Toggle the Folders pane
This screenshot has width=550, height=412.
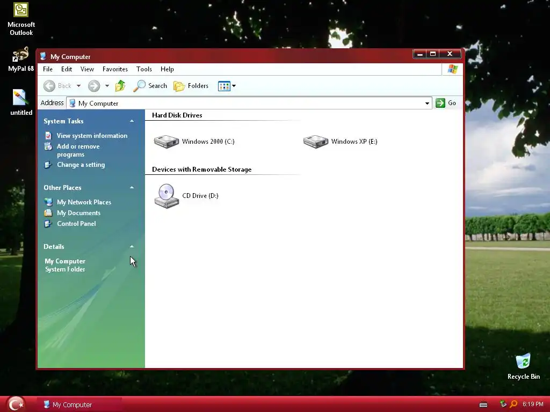pyautogui.click(x=191, y=86)
